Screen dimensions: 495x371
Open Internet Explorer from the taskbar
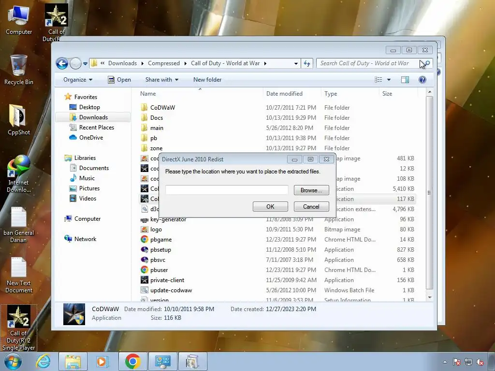pyautogui.click(x=43, y=361)
